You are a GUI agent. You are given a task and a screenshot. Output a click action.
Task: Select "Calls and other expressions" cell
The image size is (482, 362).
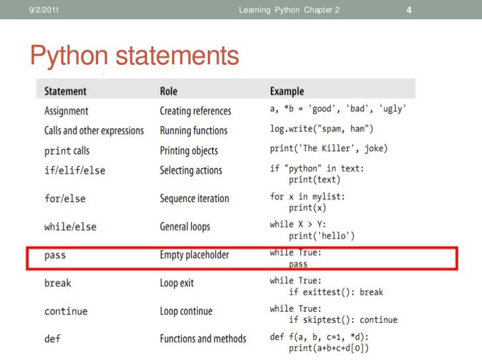94,131
